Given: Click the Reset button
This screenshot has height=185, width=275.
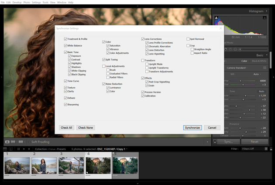Looking at the screenshot, I should 254,142.
